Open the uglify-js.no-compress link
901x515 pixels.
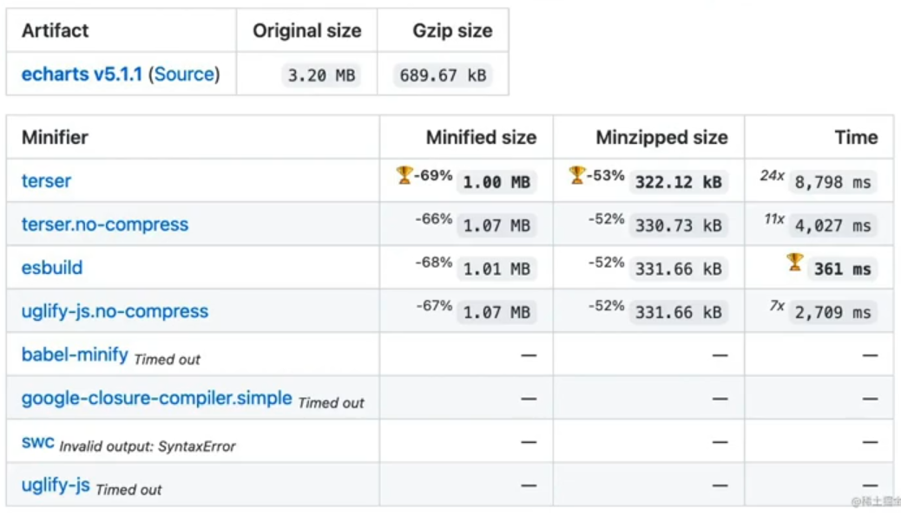tap(115, 311)
